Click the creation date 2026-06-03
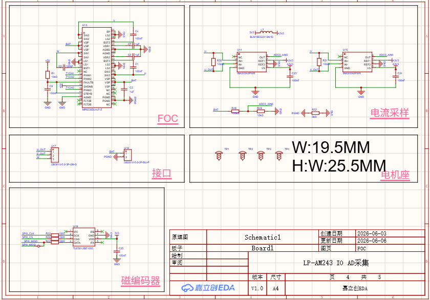Image resolution: width=430 pixels, height=300 pixels. click(x=372, y=233)
